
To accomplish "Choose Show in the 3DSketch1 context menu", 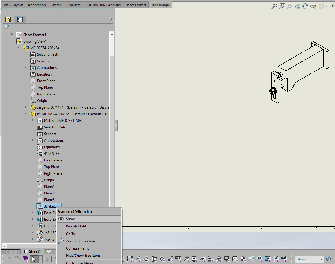I will 89,219.
